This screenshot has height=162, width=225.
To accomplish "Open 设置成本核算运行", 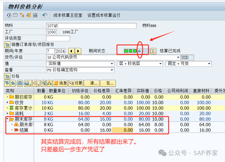I will 104,15.
